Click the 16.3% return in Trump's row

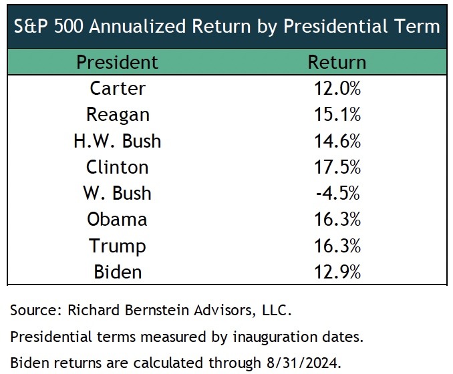tap(337, 245)
